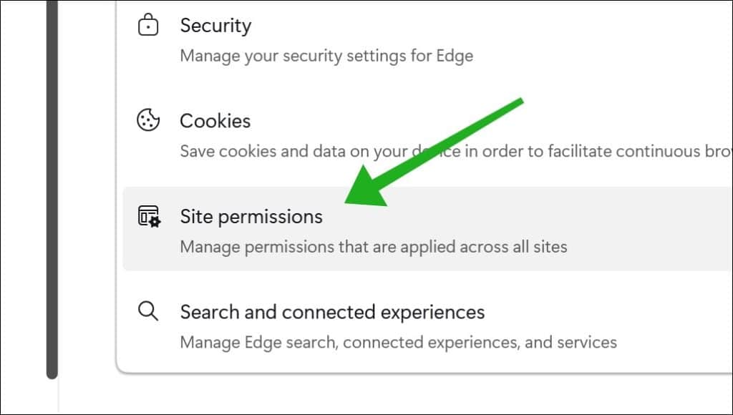The width and height of the screenshot is (733, 415).
Task: Click the vertical scrollbar on the left
Action: coord(53,186)
